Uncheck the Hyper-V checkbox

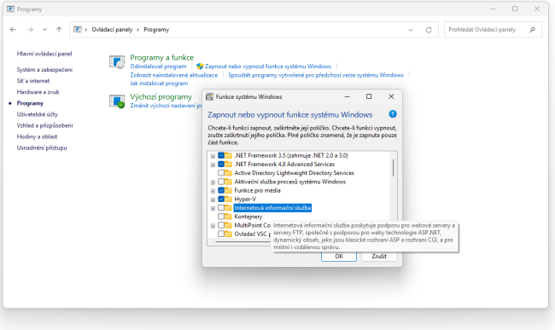[221, 199]
